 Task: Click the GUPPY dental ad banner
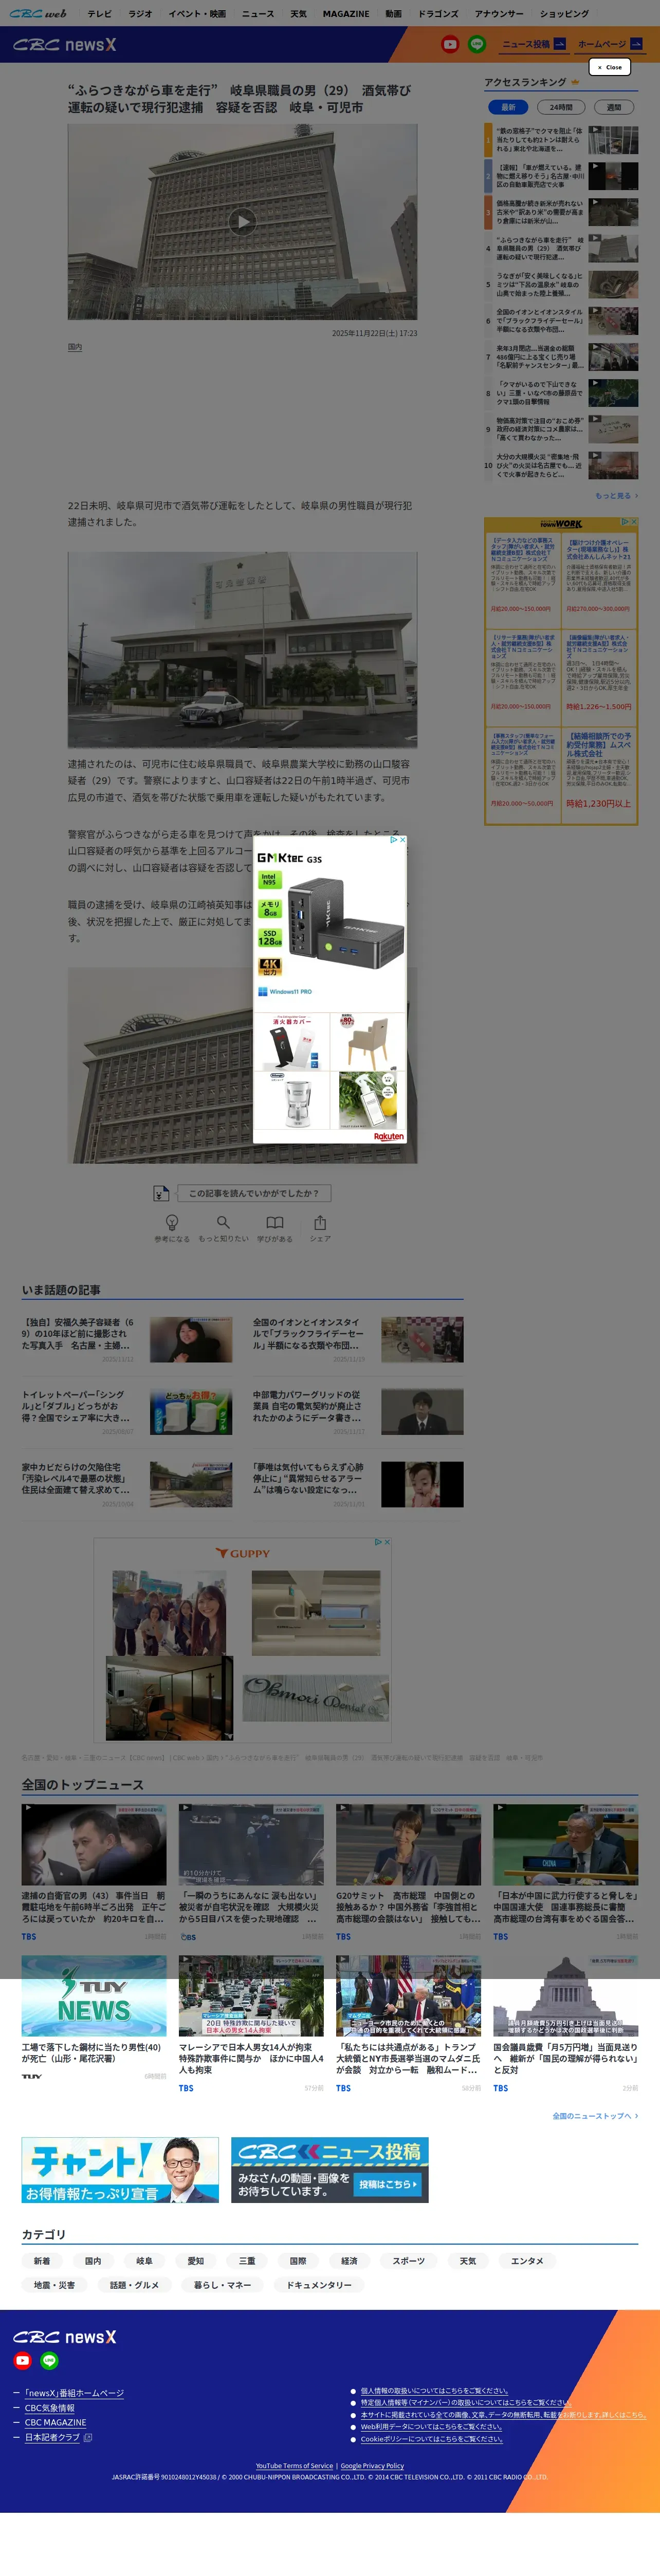click(242, 1640)
